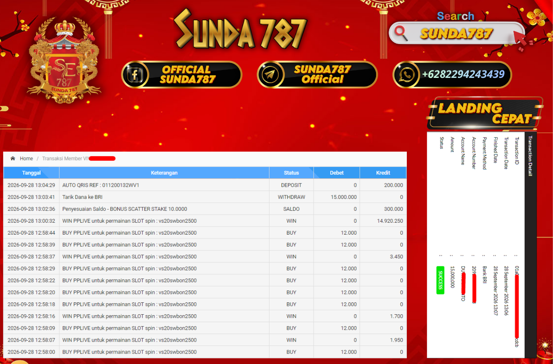This screenshot has height=364, width=553.
Task: Sort by the Keterangan column header
Action: pos(164,173)
